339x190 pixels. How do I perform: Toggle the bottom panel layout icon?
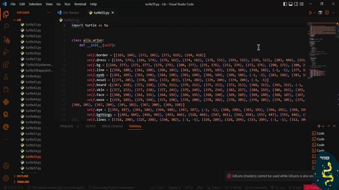point(291,4)
